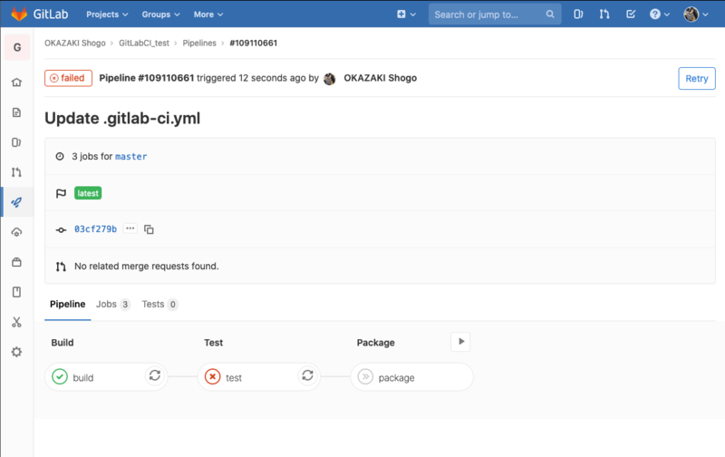
Task: Open CI/CD rocket icon in sidebar
Action: tap(16, 202)
